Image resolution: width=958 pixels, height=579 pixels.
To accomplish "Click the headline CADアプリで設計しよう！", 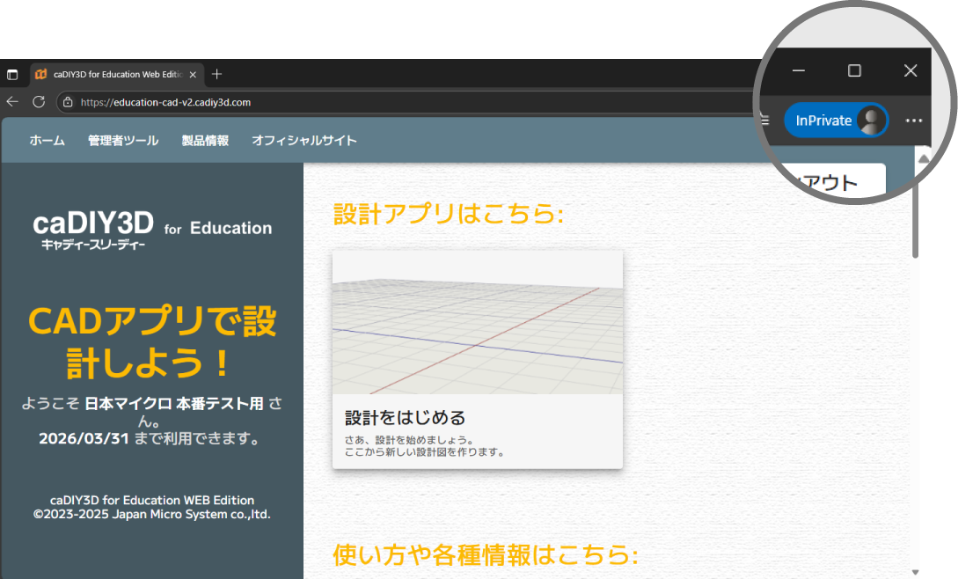I will [152, 341].
